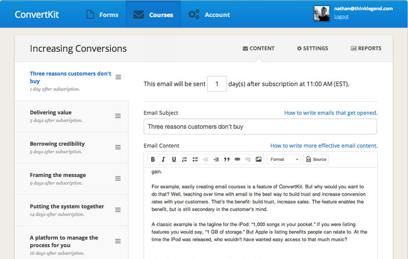Viewport: 408px width, 259px height.
Task: Switch to the Settings tab
Action: coord(312,48)
